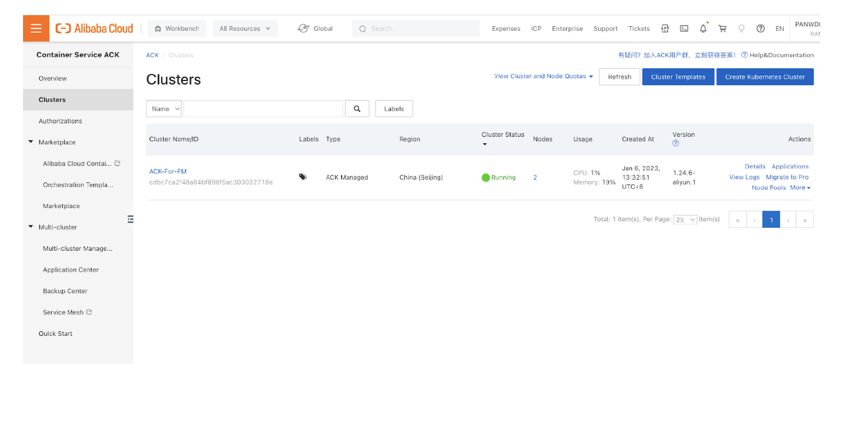Click the help question mark icon
This screenshot has height=433, width=854.
coord(760,29)
